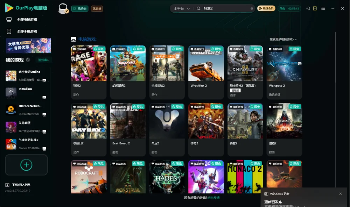The width and height of the screenshot is (350, 207).
Task: Open the list menu icon in title bar
Action: [323, 8]
